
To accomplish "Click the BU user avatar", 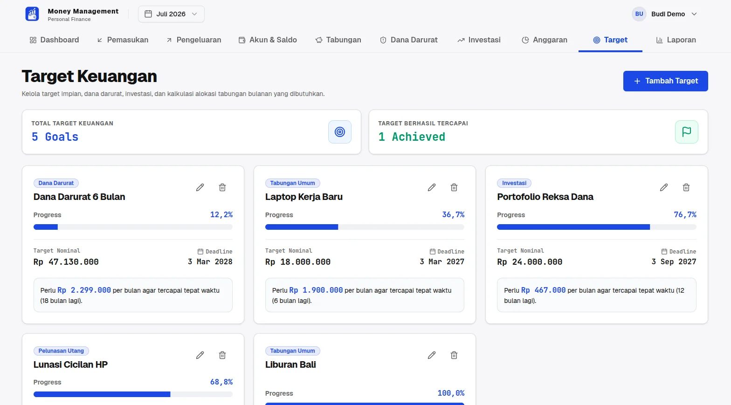I will [x=639, y=14].
